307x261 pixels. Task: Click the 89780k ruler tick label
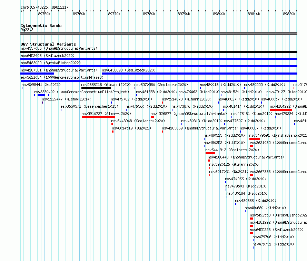tap(149, 14)
